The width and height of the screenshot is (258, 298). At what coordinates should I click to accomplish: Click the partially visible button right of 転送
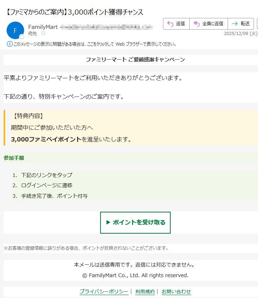pyautogui.click(x=257, y=24)
